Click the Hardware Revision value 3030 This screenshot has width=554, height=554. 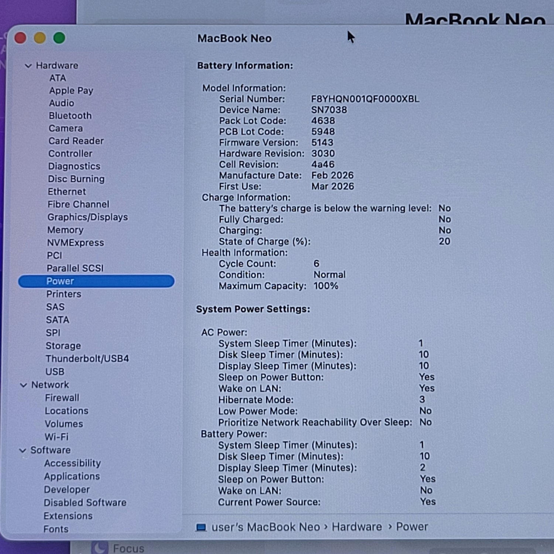pos(323,154)
